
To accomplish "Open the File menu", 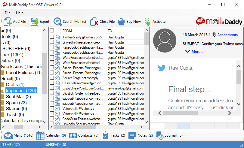I will click(x=8, y=13).
